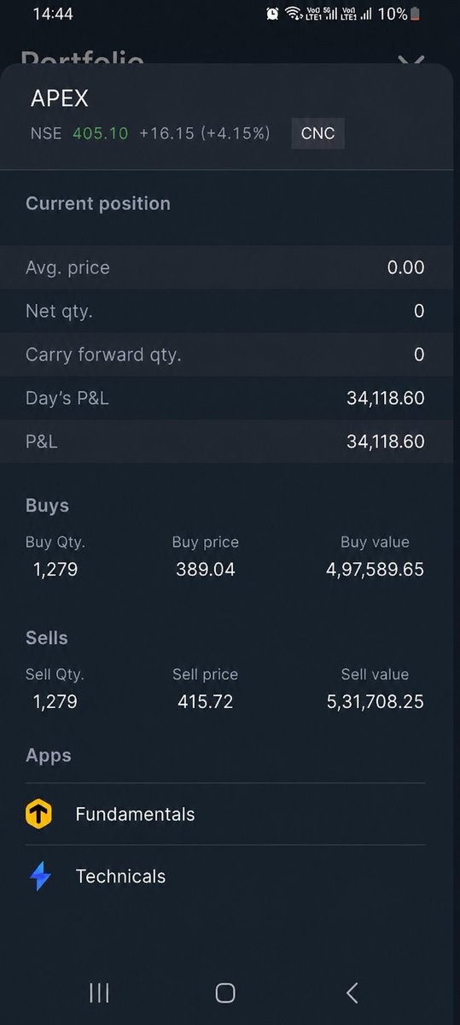Tap the APEX stock name header
Image resolution: width=460 pixels, height=1025 pixels.
[60, 99]
